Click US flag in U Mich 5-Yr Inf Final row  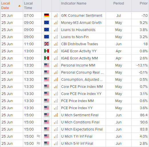pos(47,143)
